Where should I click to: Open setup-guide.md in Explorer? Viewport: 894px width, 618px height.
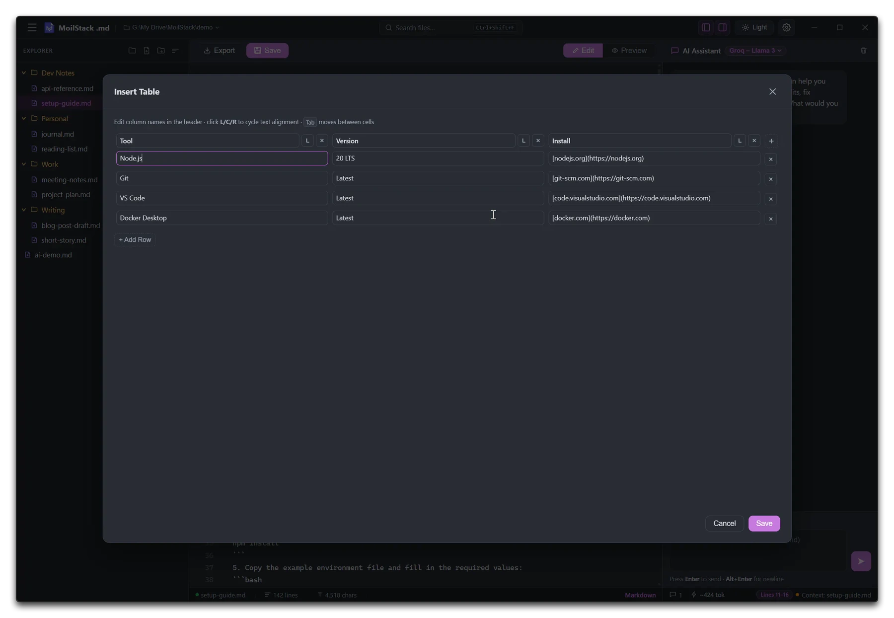pyautogui.click(x=61, y=103)
